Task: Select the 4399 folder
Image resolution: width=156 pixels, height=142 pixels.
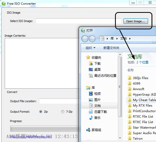Action: click(134, 84)
